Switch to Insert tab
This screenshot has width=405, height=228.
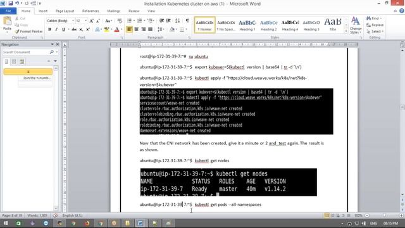click(x=43, y=11)
